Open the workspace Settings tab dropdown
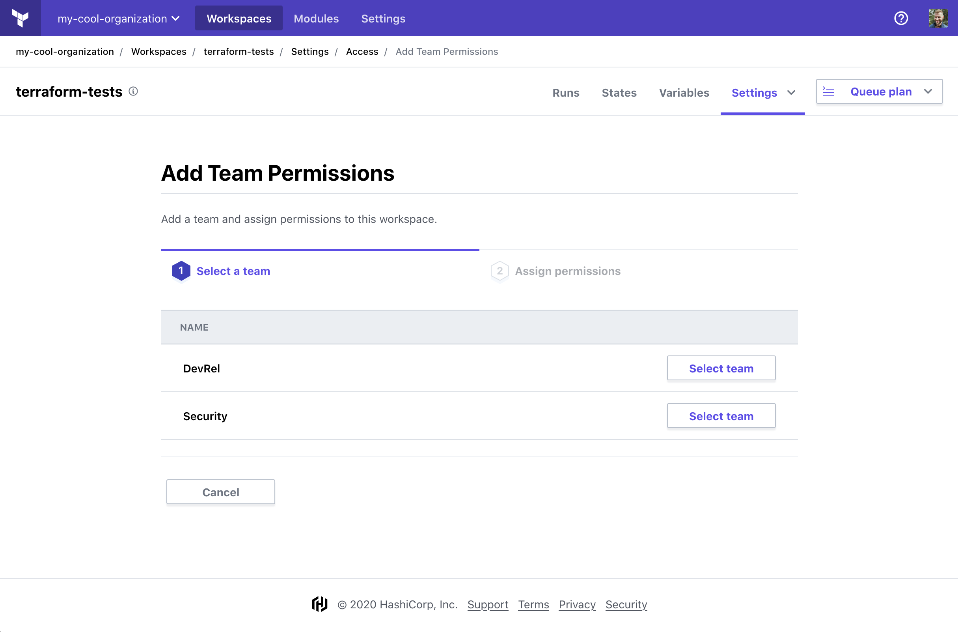Viewport: 958px width, 632px height. click(x=762, y=93)
